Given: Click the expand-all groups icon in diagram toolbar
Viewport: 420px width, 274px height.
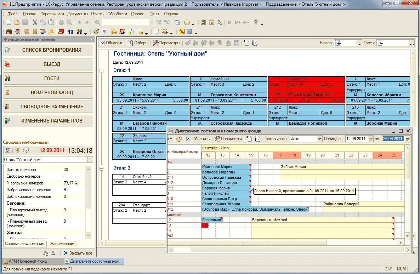Looking at the screenshot, I should click(x=249, y=139).
